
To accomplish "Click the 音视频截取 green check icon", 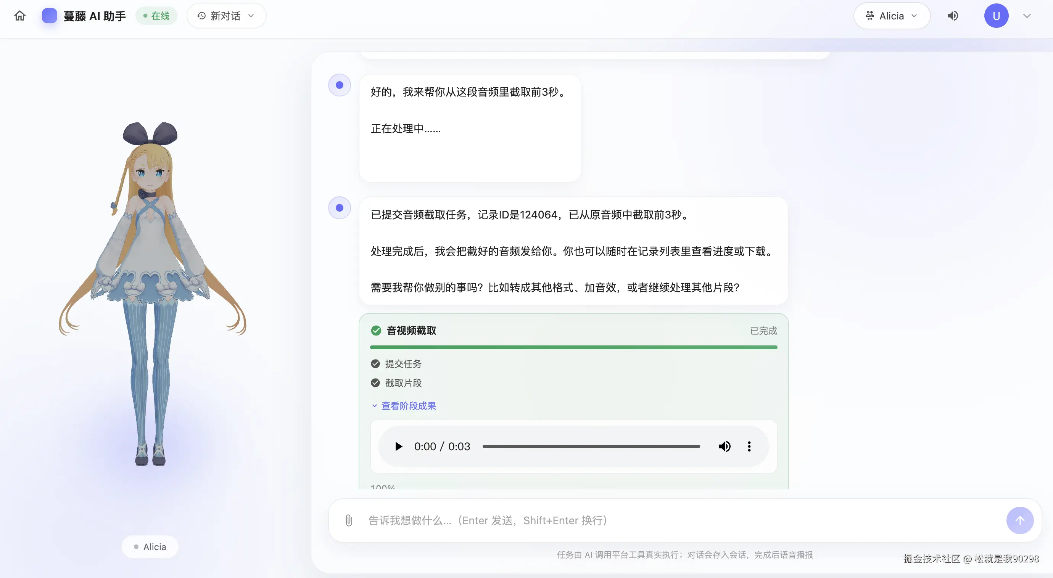I will [376, 330].
